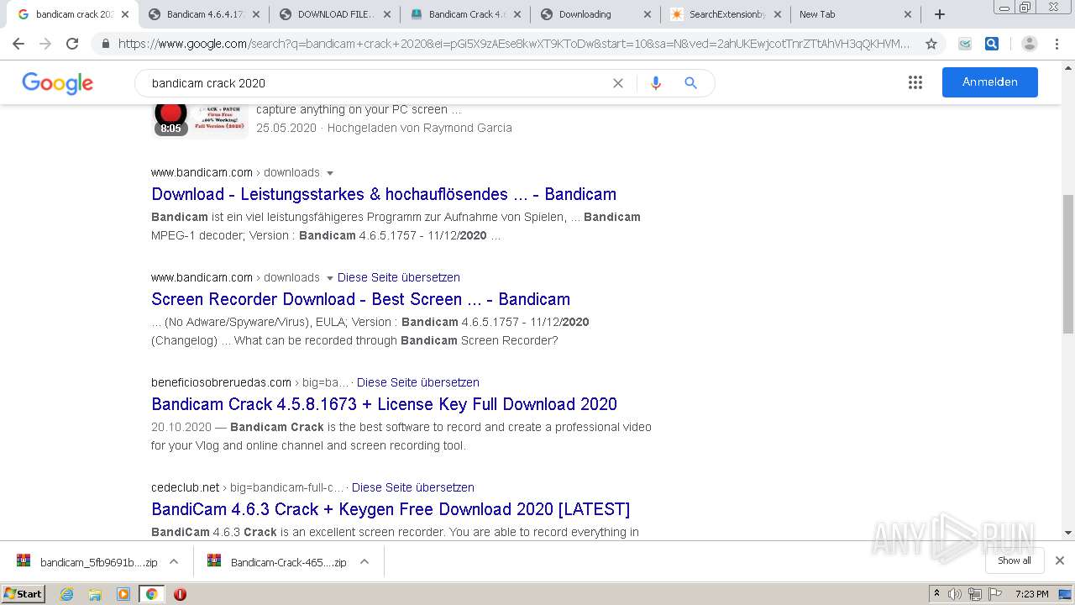Close the Bandicam 4.6.4.17 tab
Screen dimensions: 1075x605
coord(256,14)
